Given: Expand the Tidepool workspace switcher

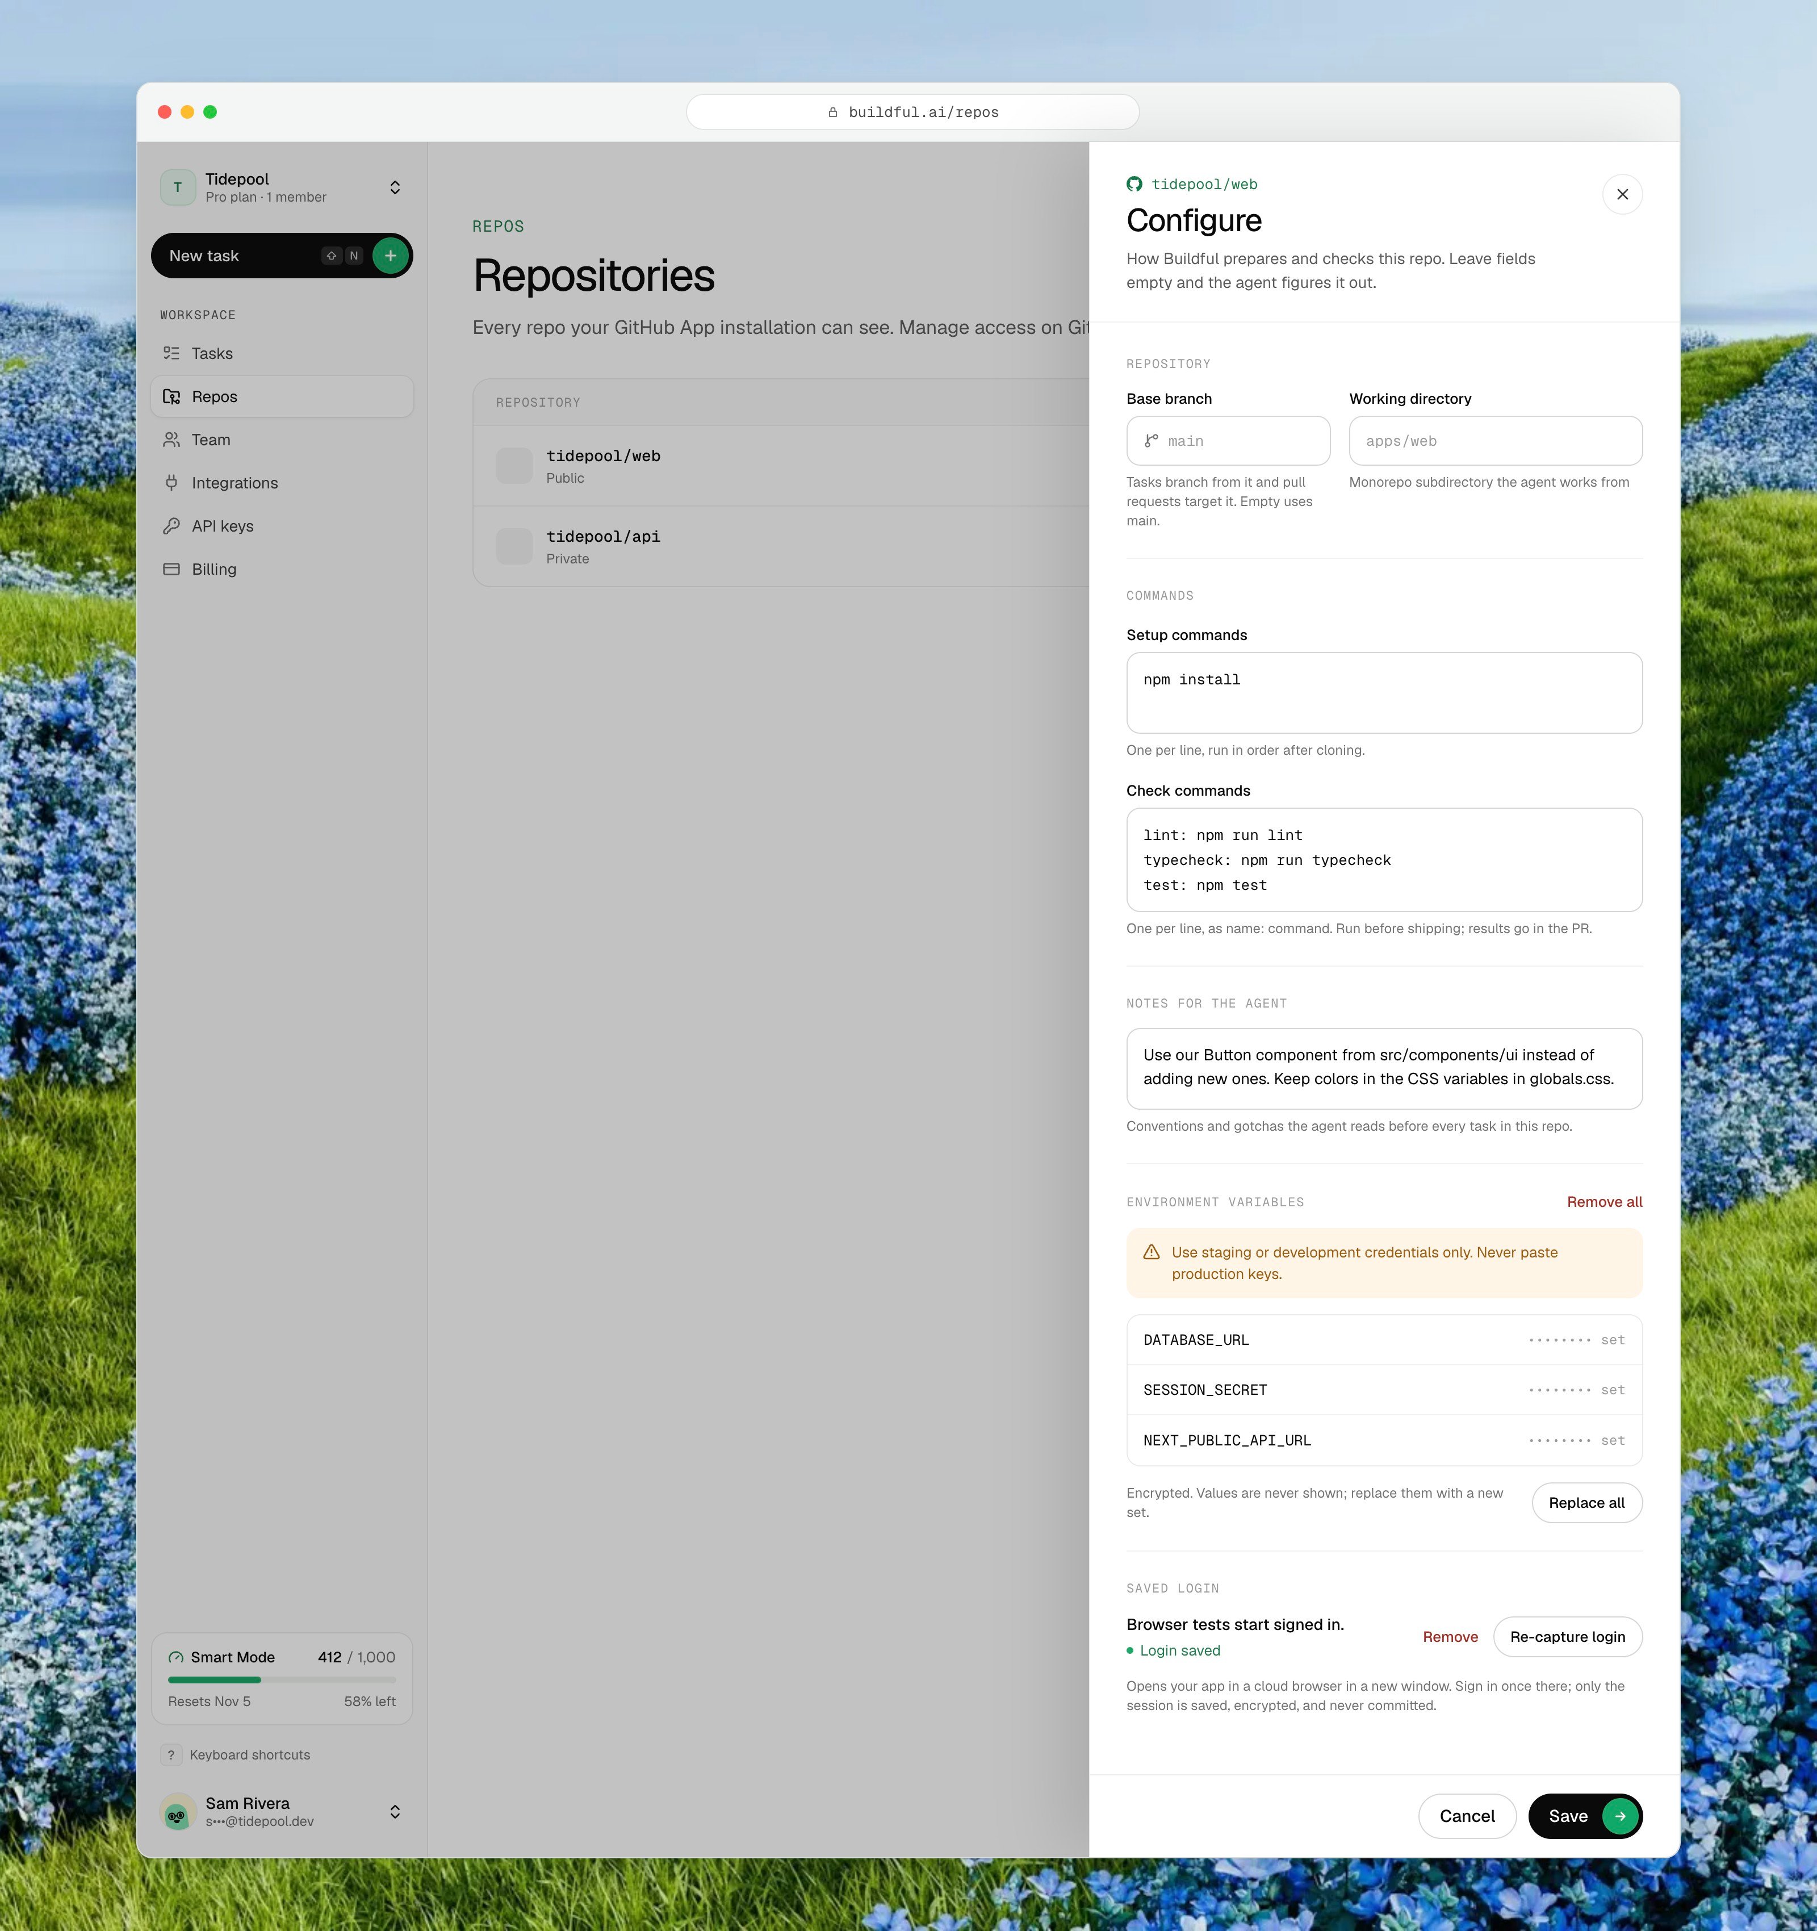Looking at the screenshot, I should [x=395, y=187].
